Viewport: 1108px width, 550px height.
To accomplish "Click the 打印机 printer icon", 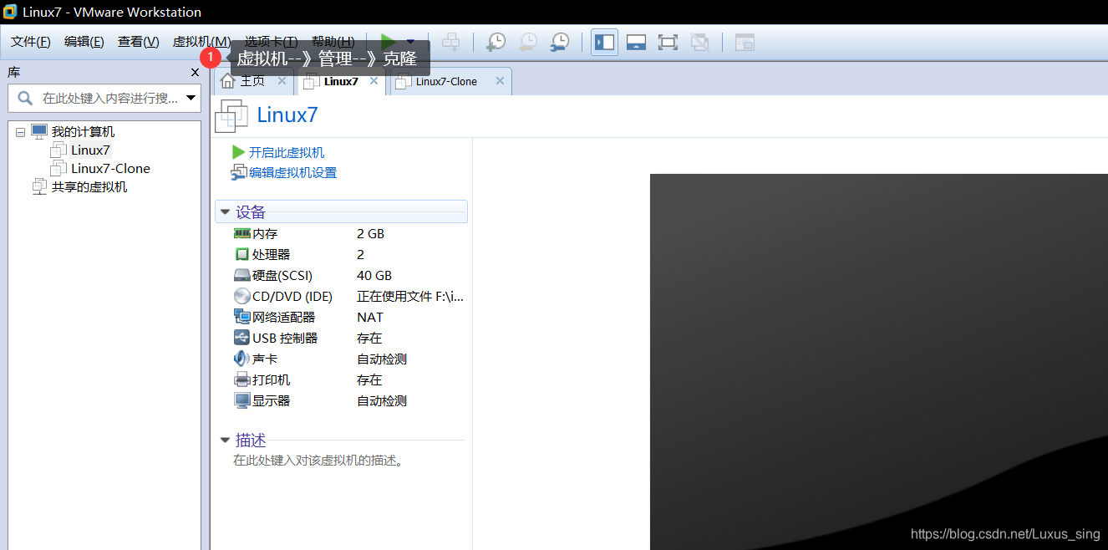I will (x=242, y=380).
